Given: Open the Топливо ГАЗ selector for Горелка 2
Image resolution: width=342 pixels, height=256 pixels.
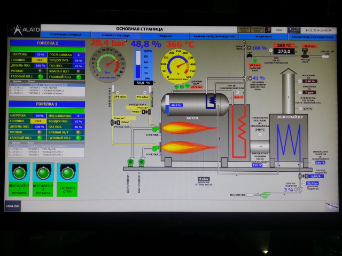Looking at the screenshot, I should point(39,60).
